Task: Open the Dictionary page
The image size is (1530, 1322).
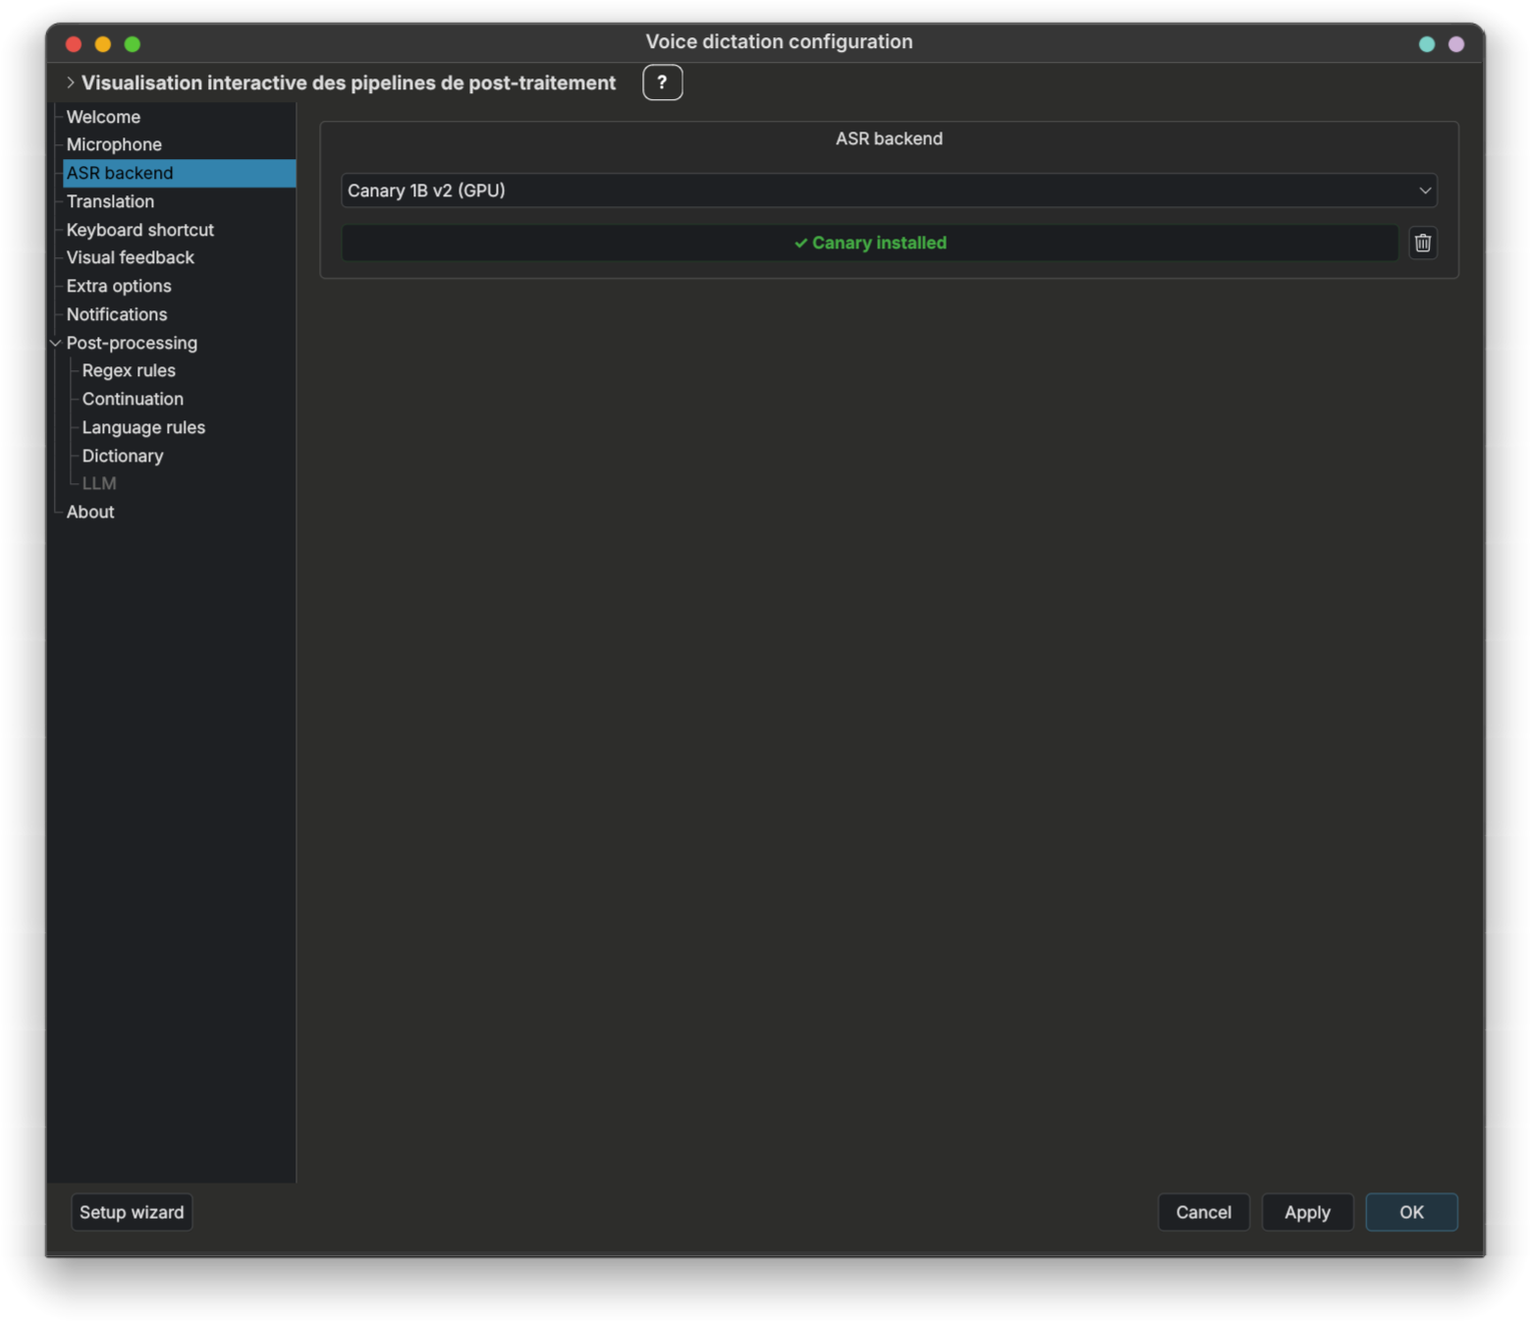Action: pyautogui.click(x=123, y=456)
